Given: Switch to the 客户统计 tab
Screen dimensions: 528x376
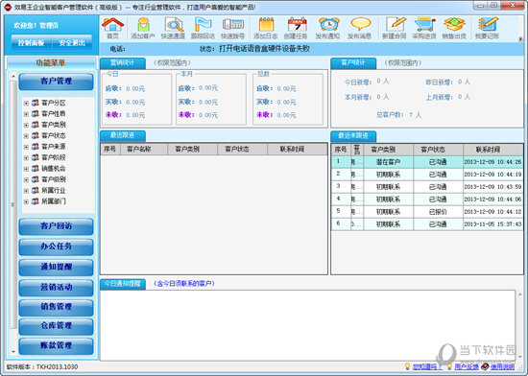Looking at the screenshot, I should 353,63.
